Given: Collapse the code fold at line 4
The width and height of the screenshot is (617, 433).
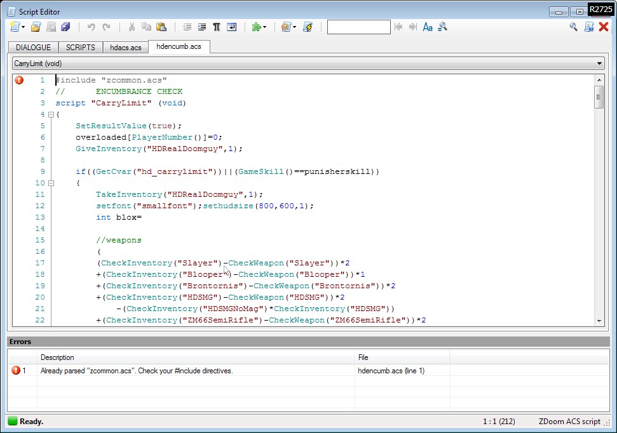Looking at the screenshot, I should click(51, 115).
